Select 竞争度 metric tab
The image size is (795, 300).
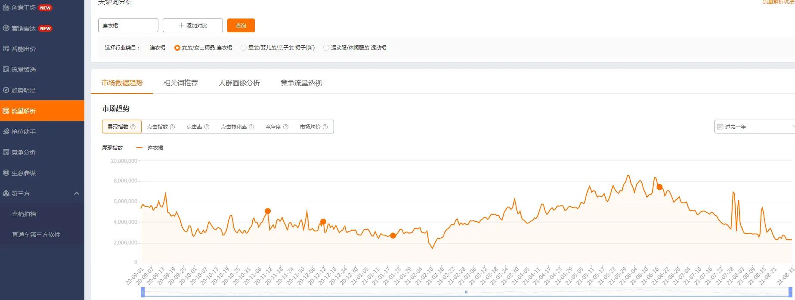277,127
